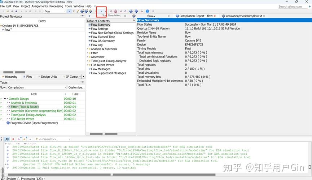Switch to the System messages tab
Screen dimensions: 312x180
11,179
